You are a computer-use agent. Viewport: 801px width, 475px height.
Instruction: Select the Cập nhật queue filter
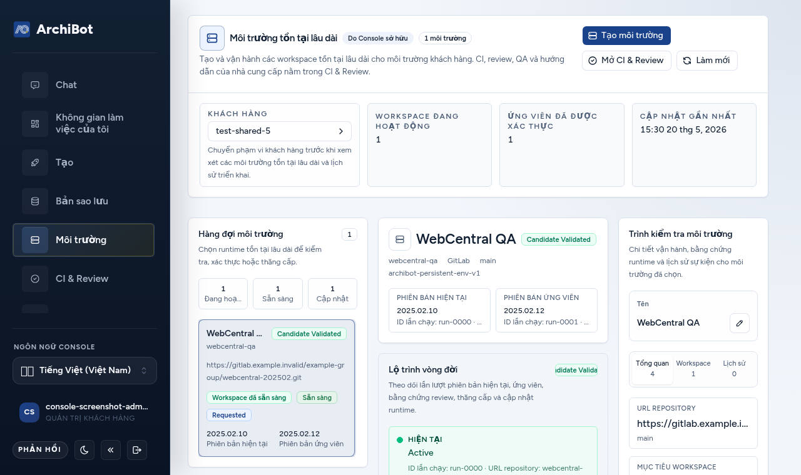click(x=332, y=294)
